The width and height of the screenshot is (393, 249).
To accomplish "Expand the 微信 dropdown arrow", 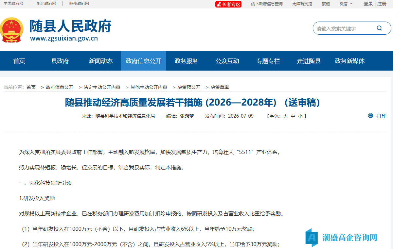I will (x=351, y=4).
